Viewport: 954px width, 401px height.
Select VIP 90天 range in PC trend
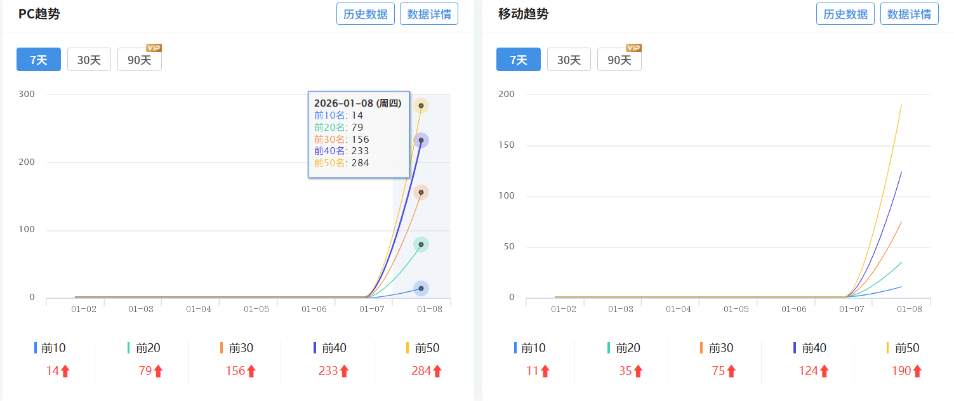(x=139, y=60)
